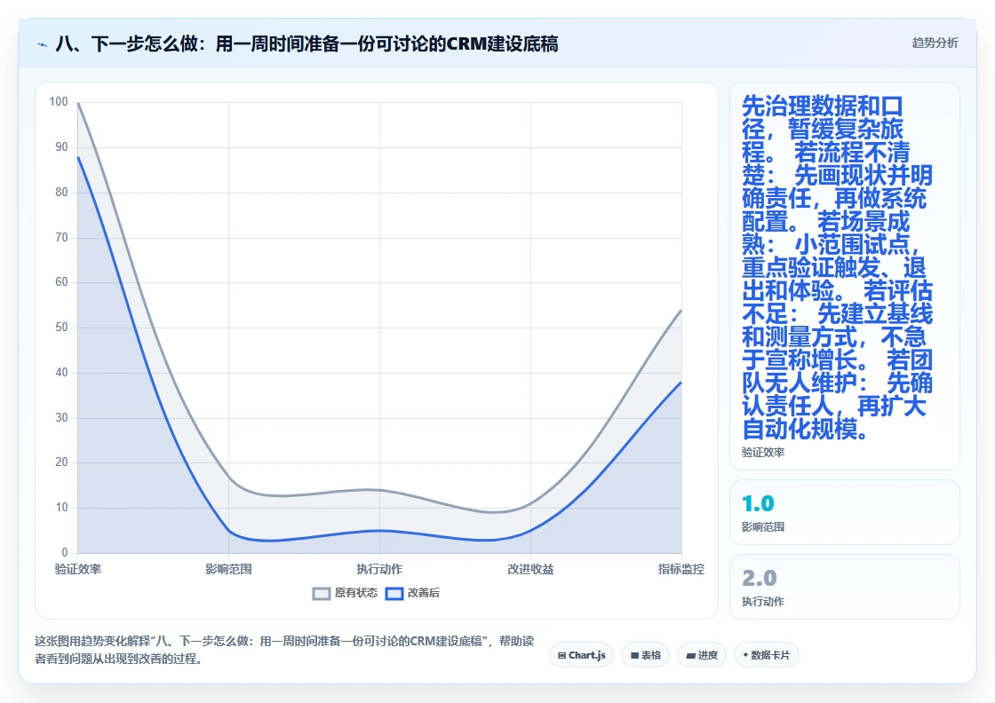Select the 表格 tag chip
This screenshot has height=703, width=995.
click(645, 655)
